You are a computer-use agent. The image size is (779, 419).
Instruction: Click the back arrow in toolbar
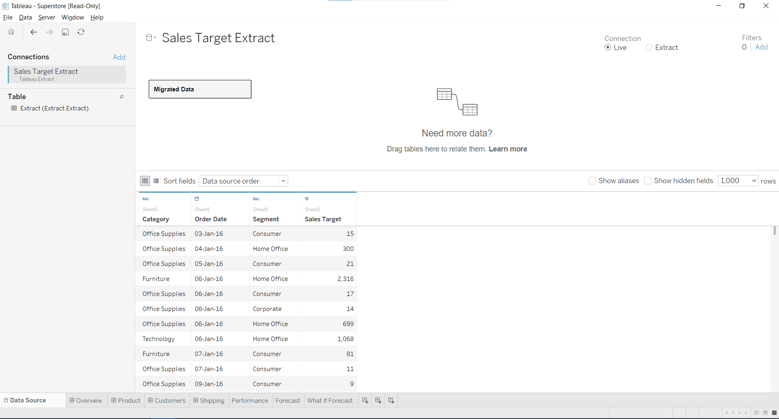pos(34,32)
